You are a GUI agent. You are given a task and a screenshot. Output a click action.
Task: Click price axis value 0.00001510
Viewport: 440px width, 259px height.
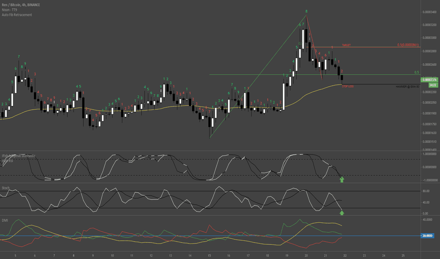(430, 142)
